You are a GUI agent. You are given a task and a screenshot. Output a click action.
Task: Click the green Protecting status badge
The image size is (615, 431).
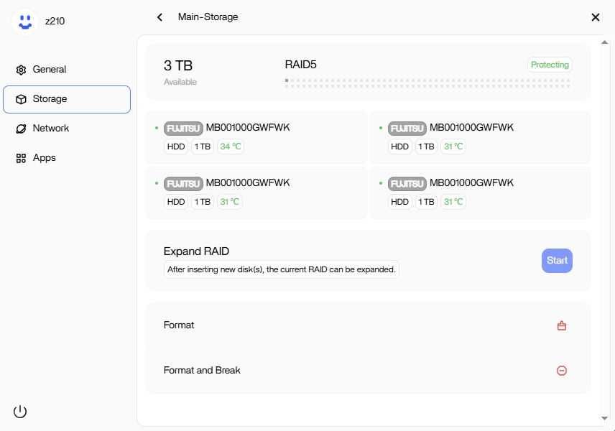(550, 65)
